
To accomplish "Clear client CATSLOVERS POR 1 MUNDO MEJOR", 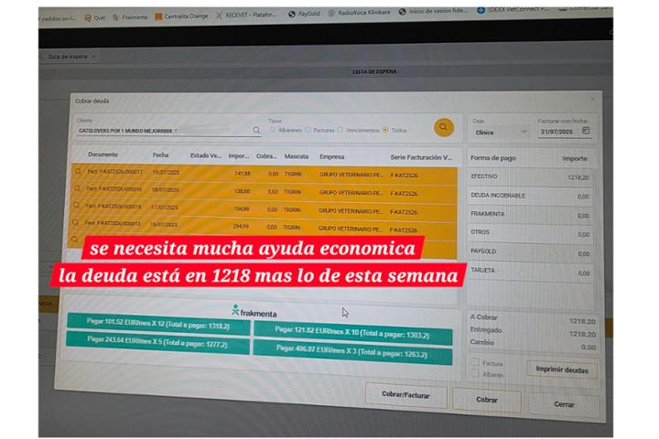I will [176, 131].
